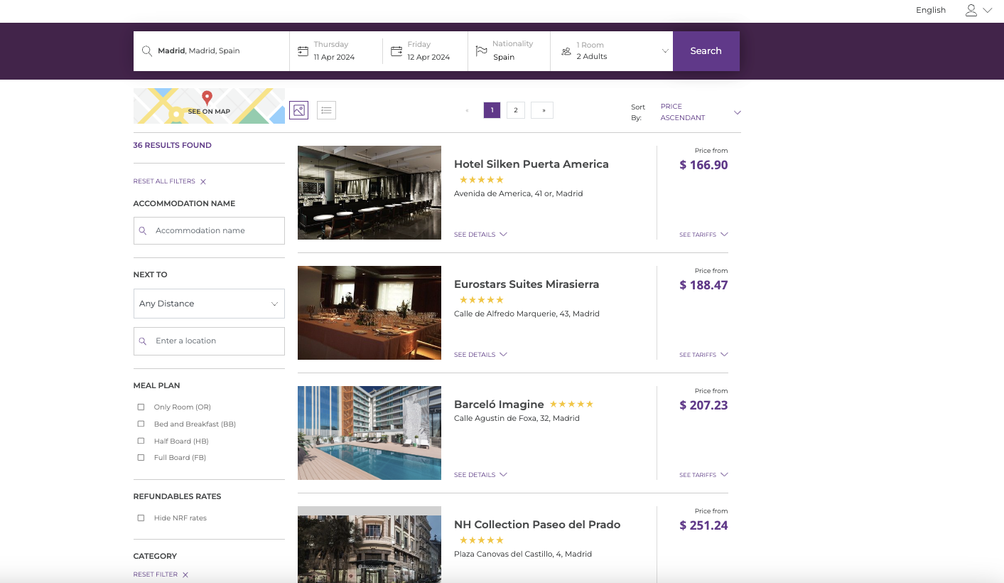Click the Madrid destination field
This screenshot has height=583, width=1004.
tap(212, 51)
